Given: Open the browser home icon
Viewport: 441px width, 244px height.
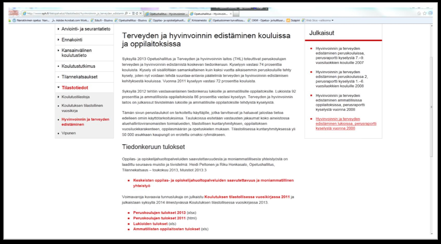Looking at the screenshot, I should pyautogui.click(x=419, y=13).
